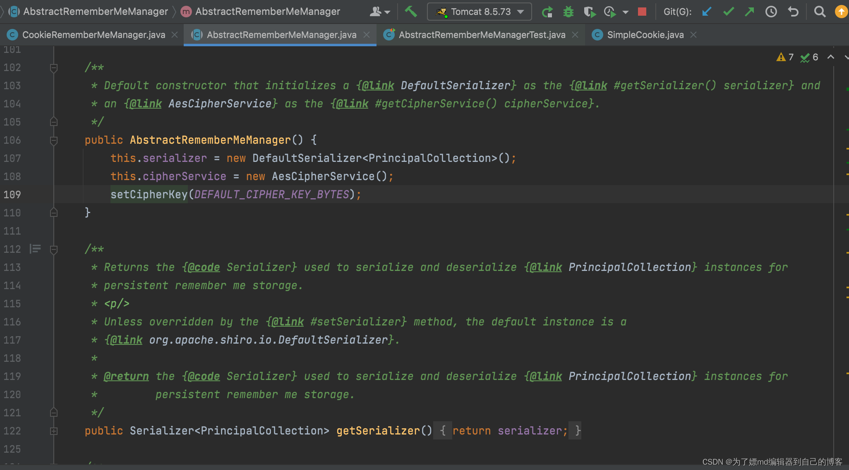The image size is (849, 470).
Task: Click @return tag on line 119
Action: tap(126, 376)
